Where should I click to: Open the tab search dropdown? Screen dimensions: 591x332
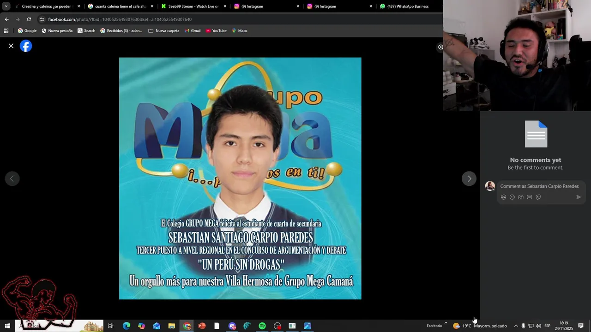(6, 6)
